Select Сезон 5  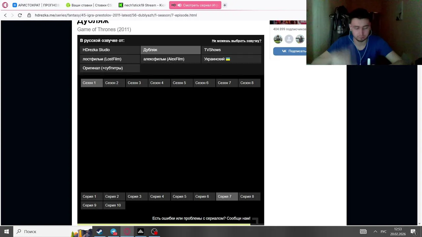182,83
